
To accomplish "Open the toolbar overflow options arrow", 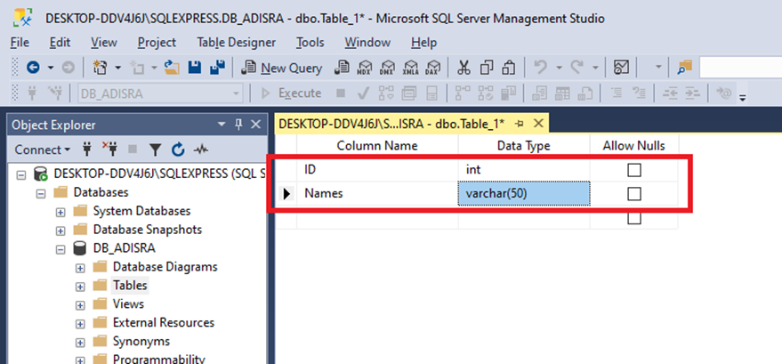I will click(x=743, y=97).
